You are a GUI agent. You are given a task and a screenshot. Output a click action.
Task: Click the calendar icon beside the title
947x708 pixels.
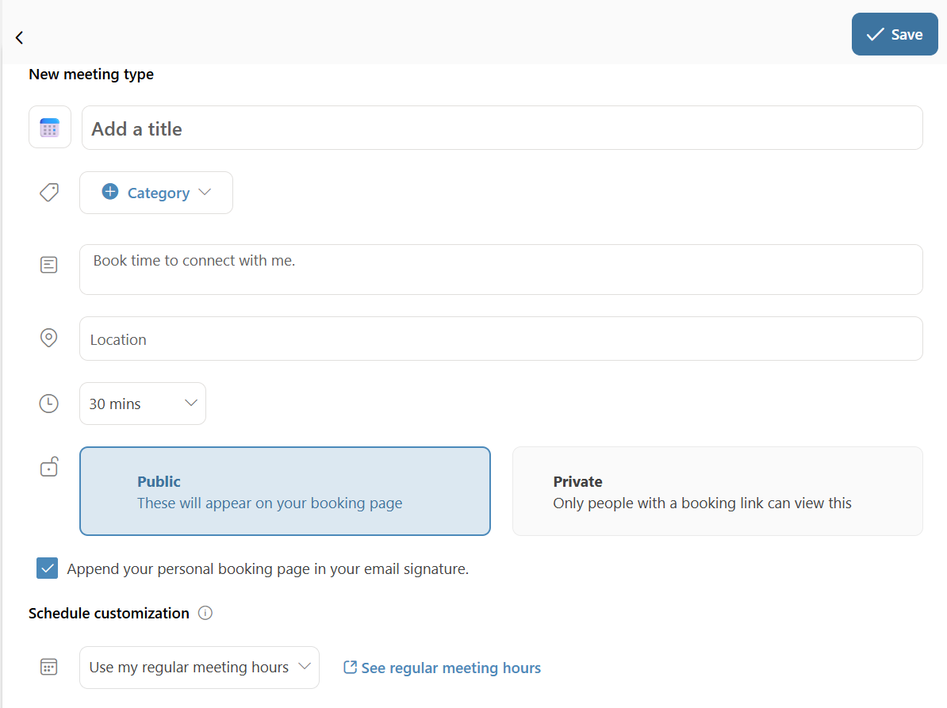pos(50,128)
